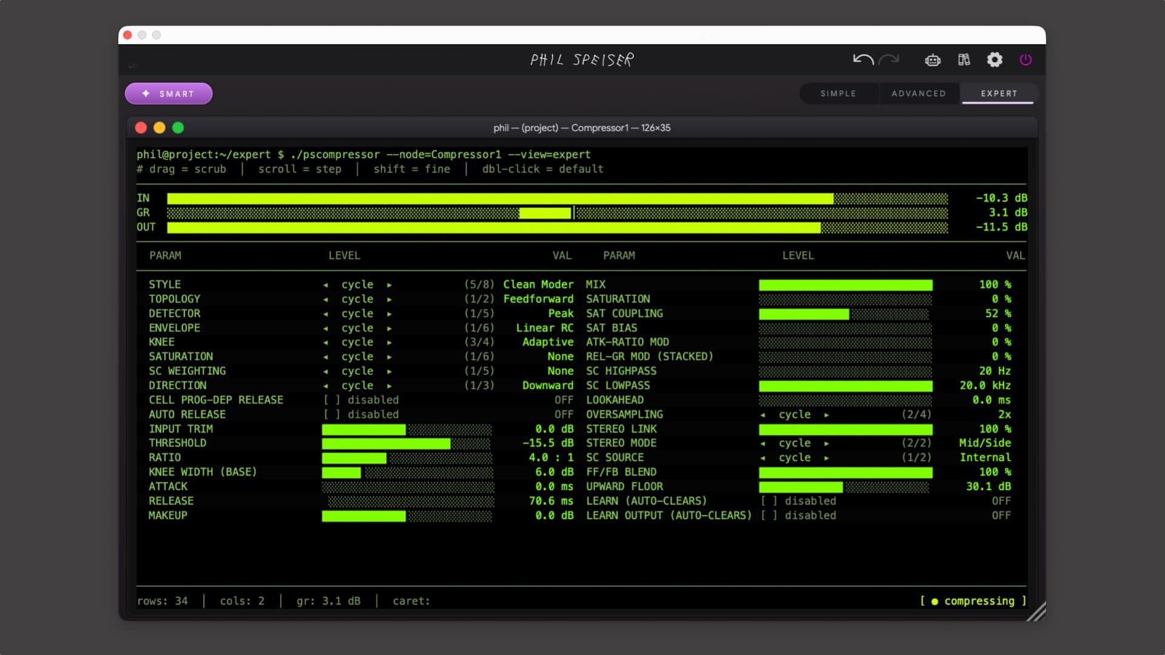Open settings gear icon

point(994,59)
